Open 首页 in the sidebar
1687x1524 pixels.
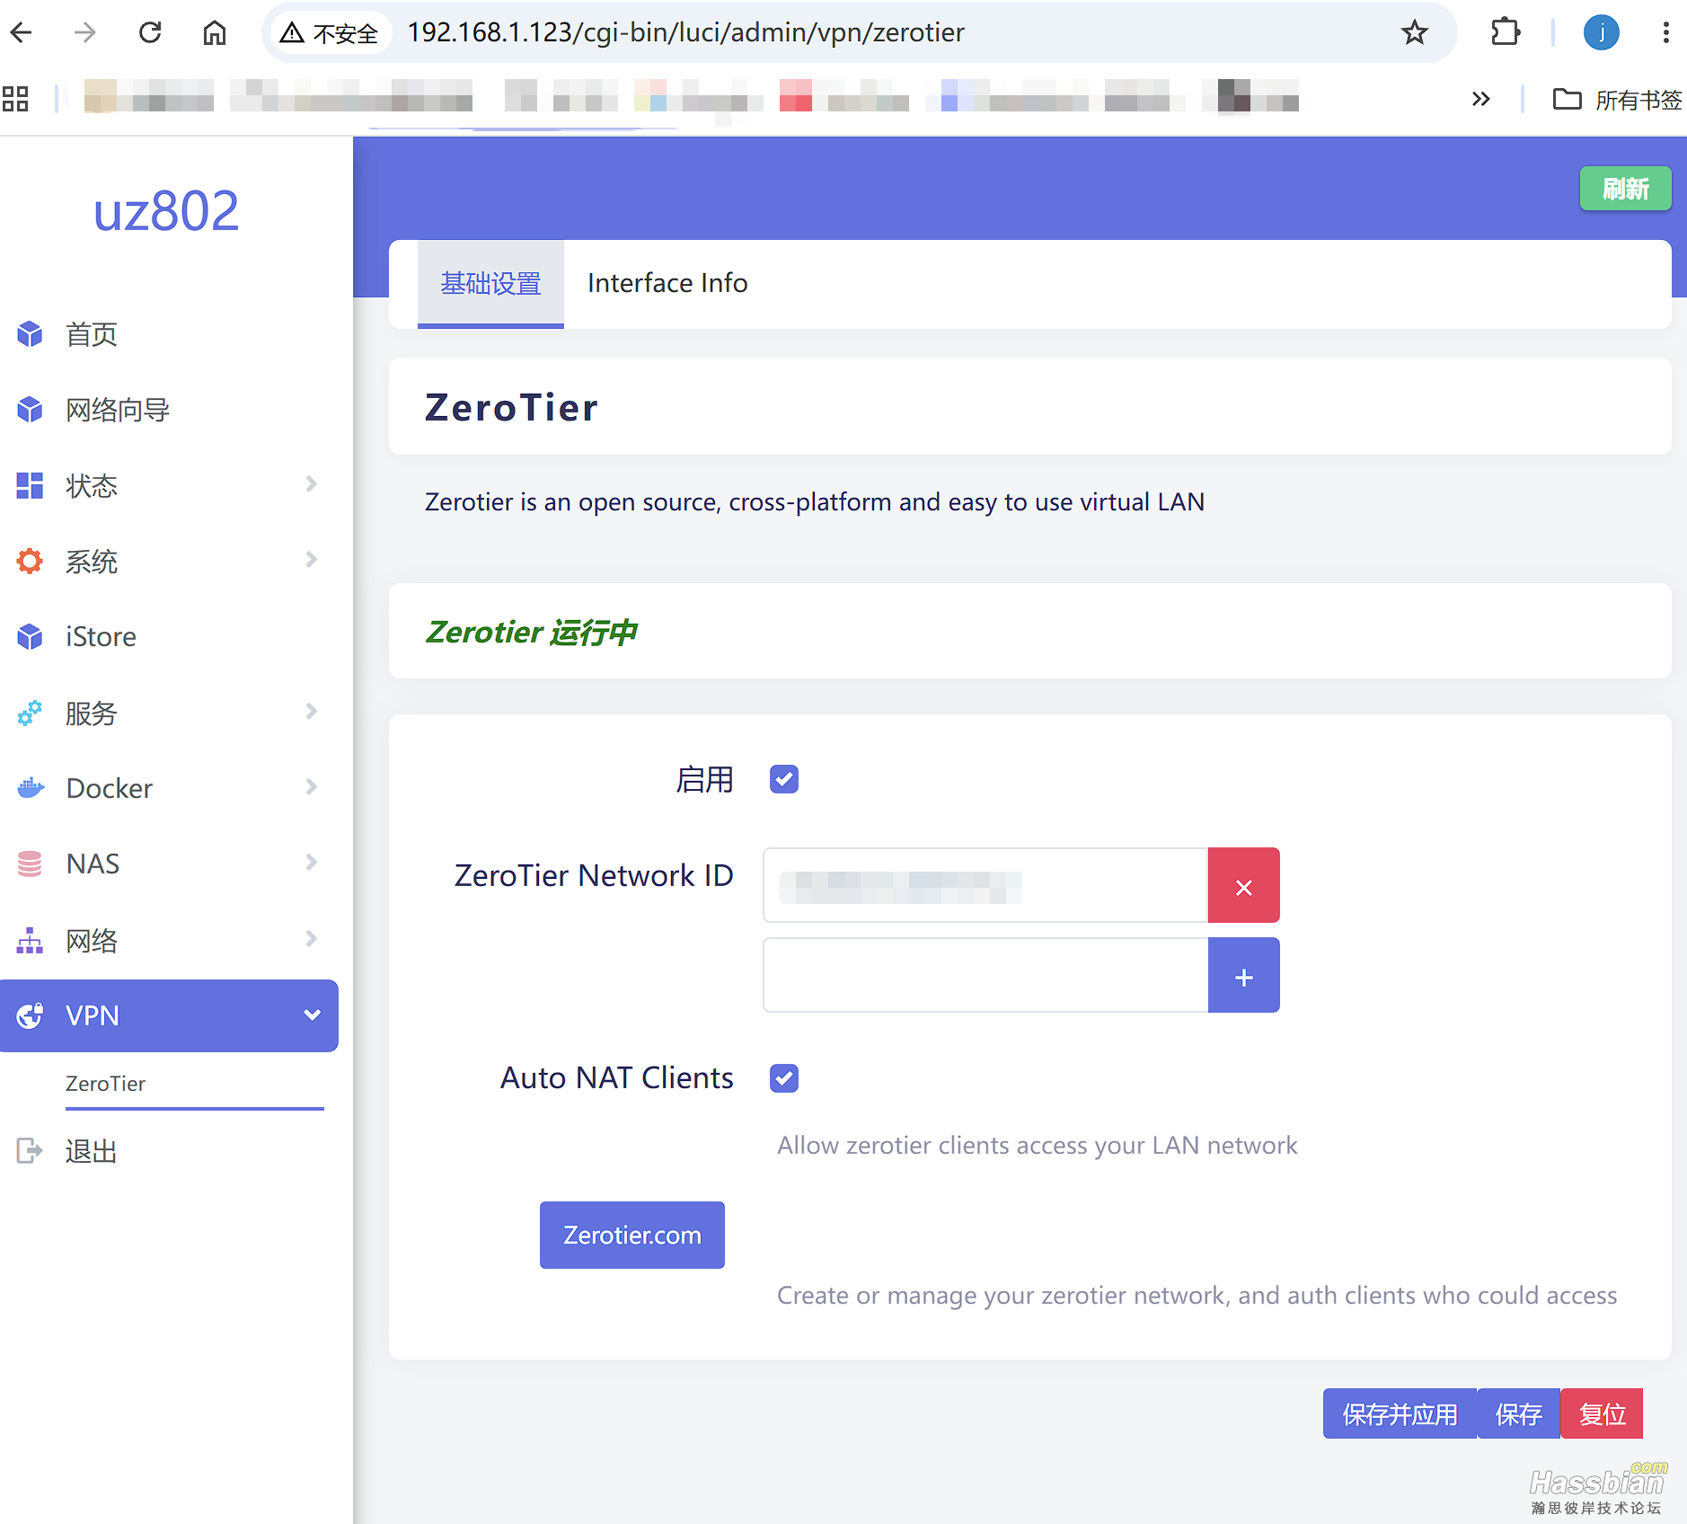[92, 334]
